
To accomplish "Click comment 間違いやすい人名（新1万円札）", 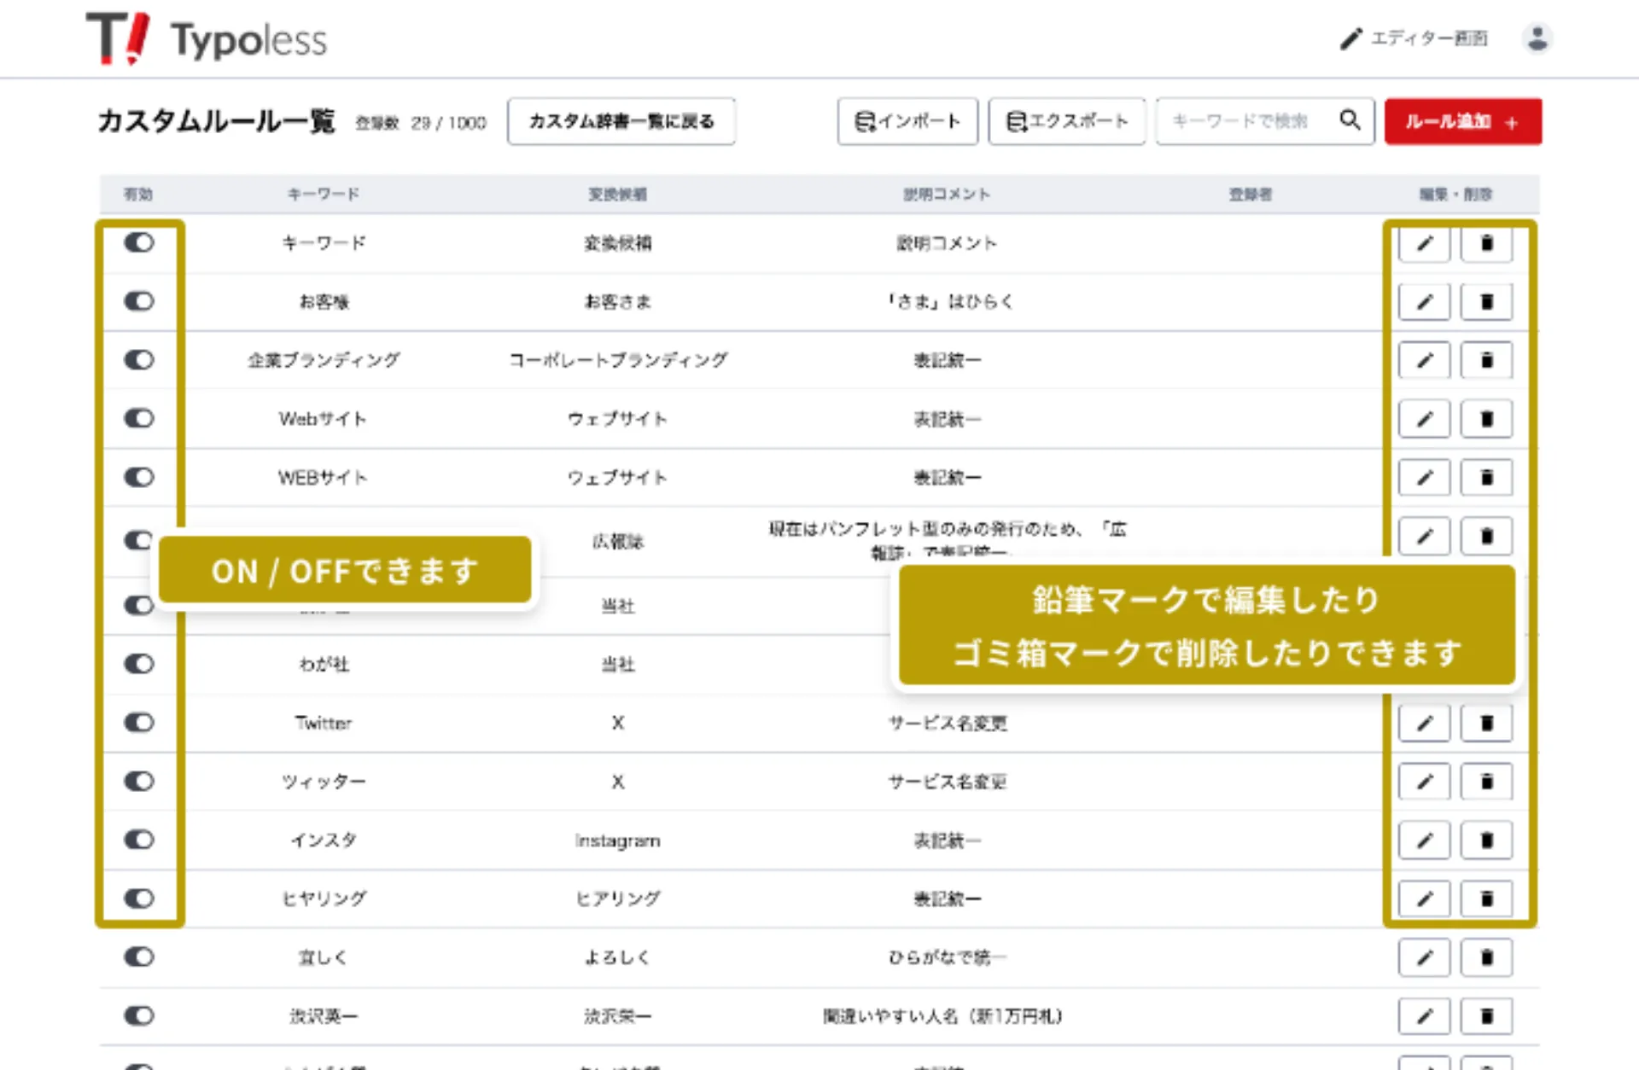I will tap(942, 1016).
